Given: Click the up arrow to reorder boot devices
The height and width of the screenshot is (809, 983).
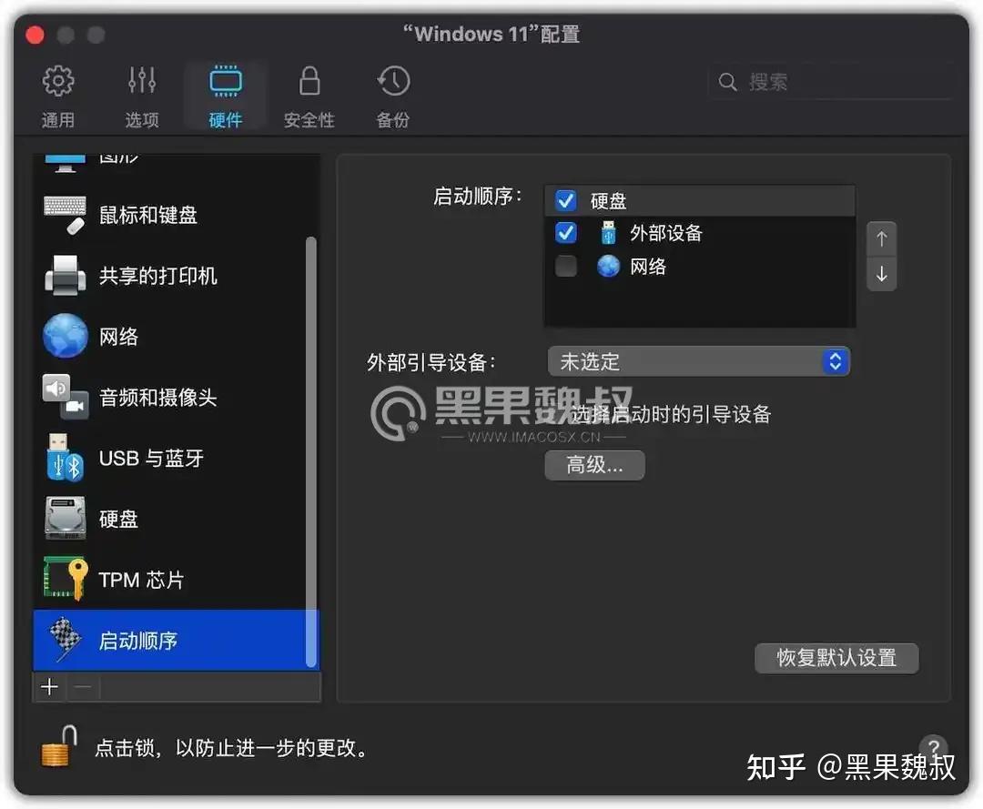Looking at the screenshot, I should coord(881,238).
